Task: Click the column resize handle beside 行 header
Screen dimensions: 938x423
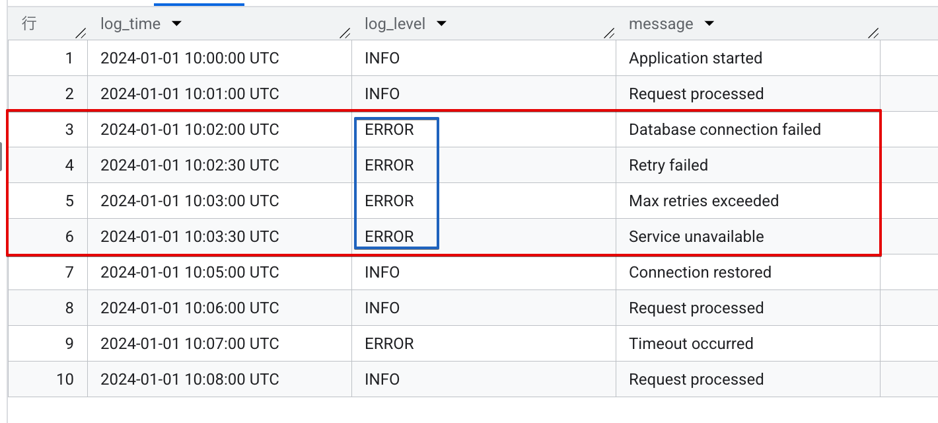Action: pos(81,33)
